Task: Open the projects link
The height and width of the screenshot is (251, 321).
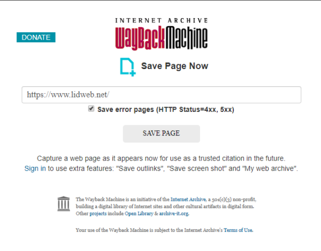Action: click(x=98, y=214)
